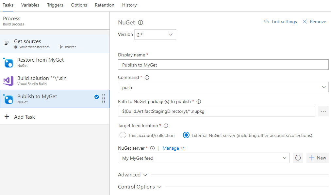Open the Variables tab
The width and height of the screenshot is (331, 195).
pyautogui.click(x=30, y=5)
